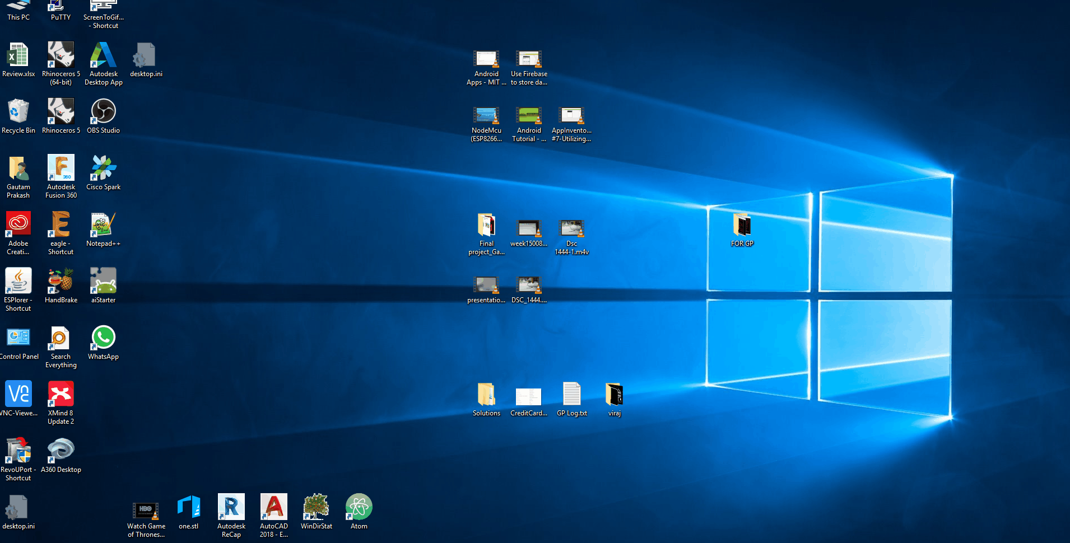This screenshot has height=543, width=1070.
Task: Select the NodeMcu (ESP8266) video file
Action: coord(487,124)
